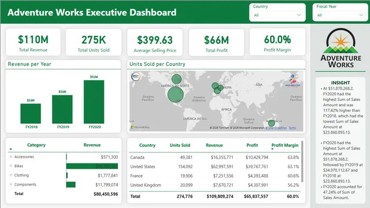Sort by the Profit column header
Image resolution: width=370 pixels, height=208 pixels.
[252, 145]
